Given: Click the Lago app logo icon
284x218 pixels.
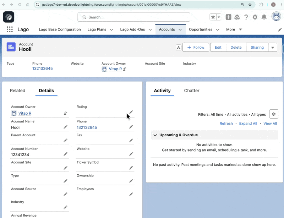Looking at the screenshot, I should pyautogui.click(x=9, y=17).
